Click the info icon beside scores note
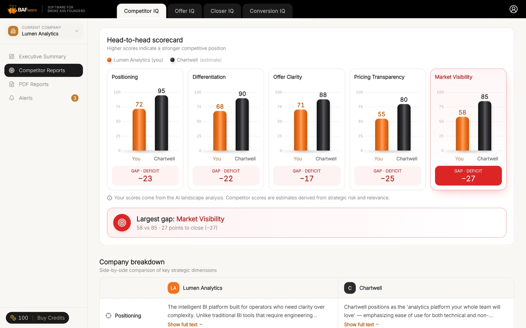The width and height of the screenshot is (526, 328). [110, 198]
